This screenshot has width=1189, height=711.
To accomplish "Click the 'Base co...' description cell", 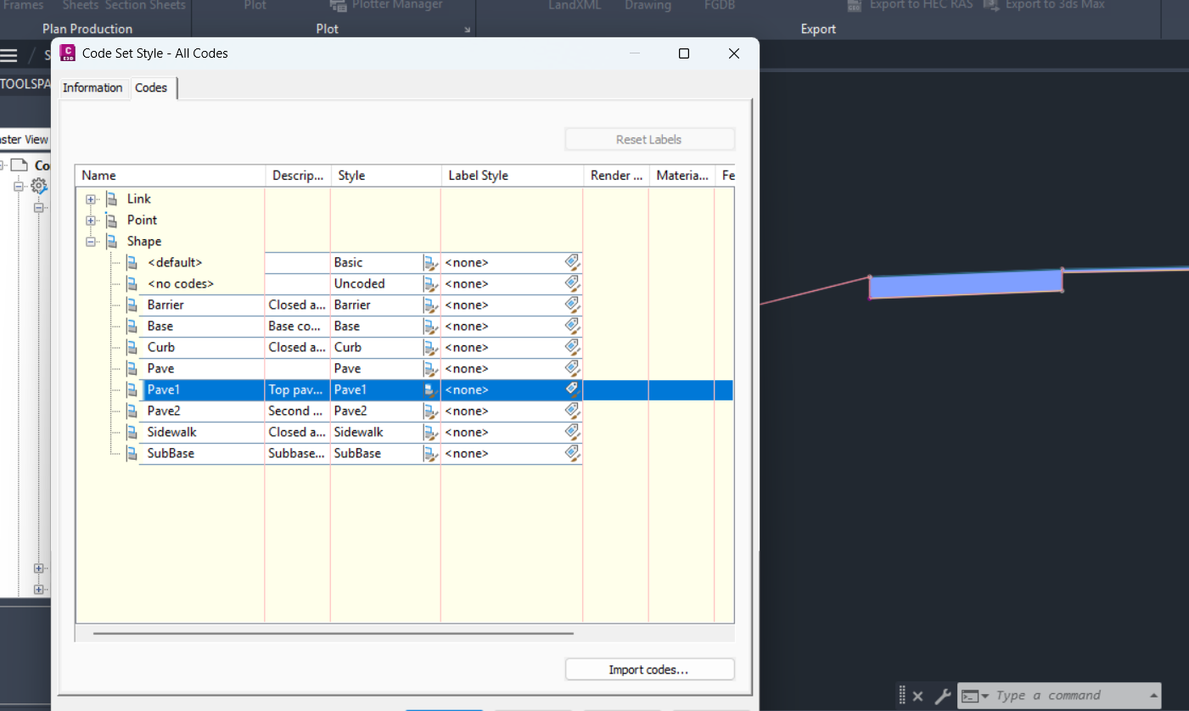I will 298,326.
